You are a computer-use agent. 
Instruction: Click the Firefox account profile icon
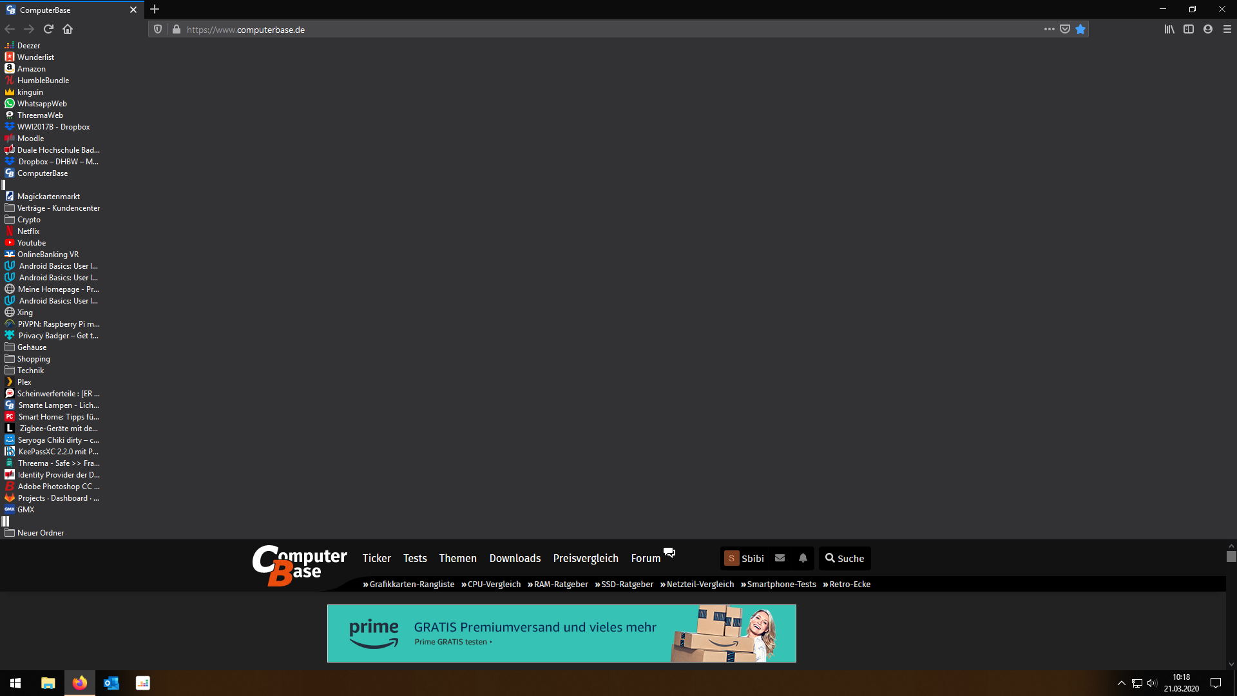point(1208,29)
